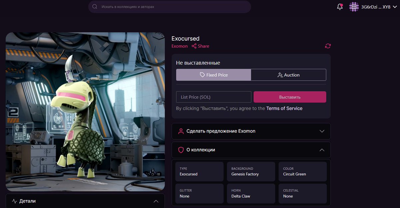Expand Сделать предложение Exomon section
Screen dimensions: 400x208
251,131
